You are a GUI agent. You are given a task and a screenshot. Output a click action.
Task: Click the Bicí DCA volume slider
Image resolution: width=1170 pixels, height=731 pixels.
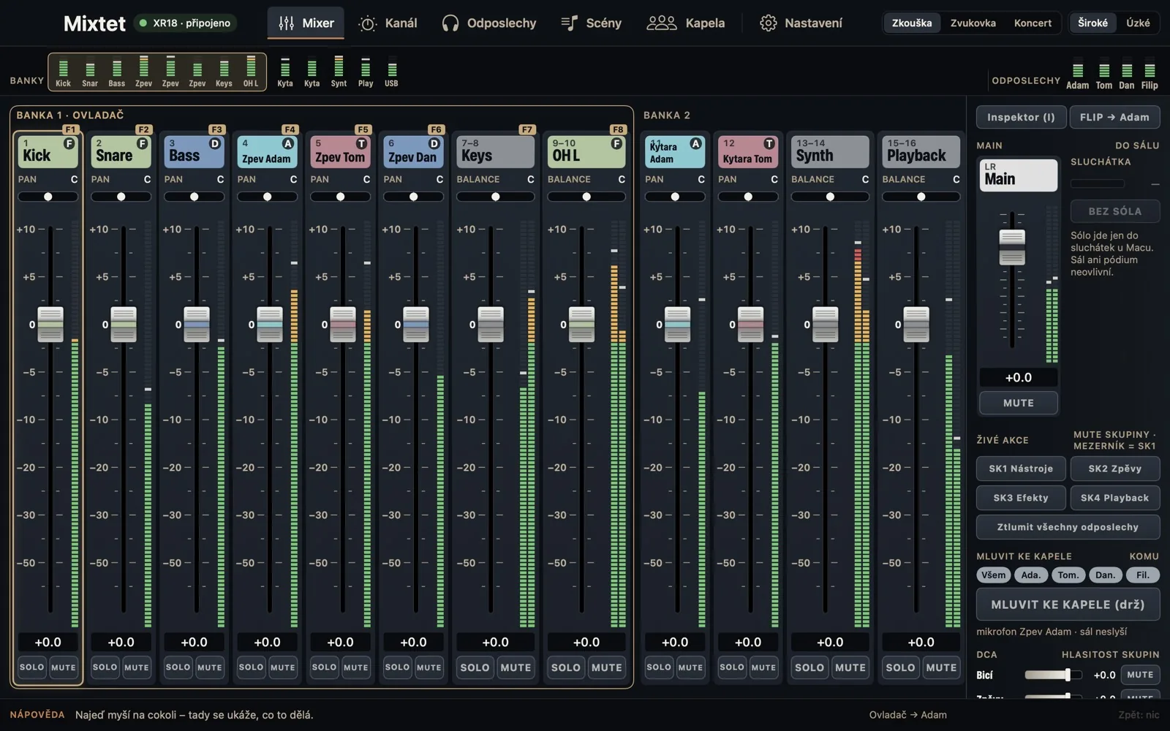(1053, 675)
